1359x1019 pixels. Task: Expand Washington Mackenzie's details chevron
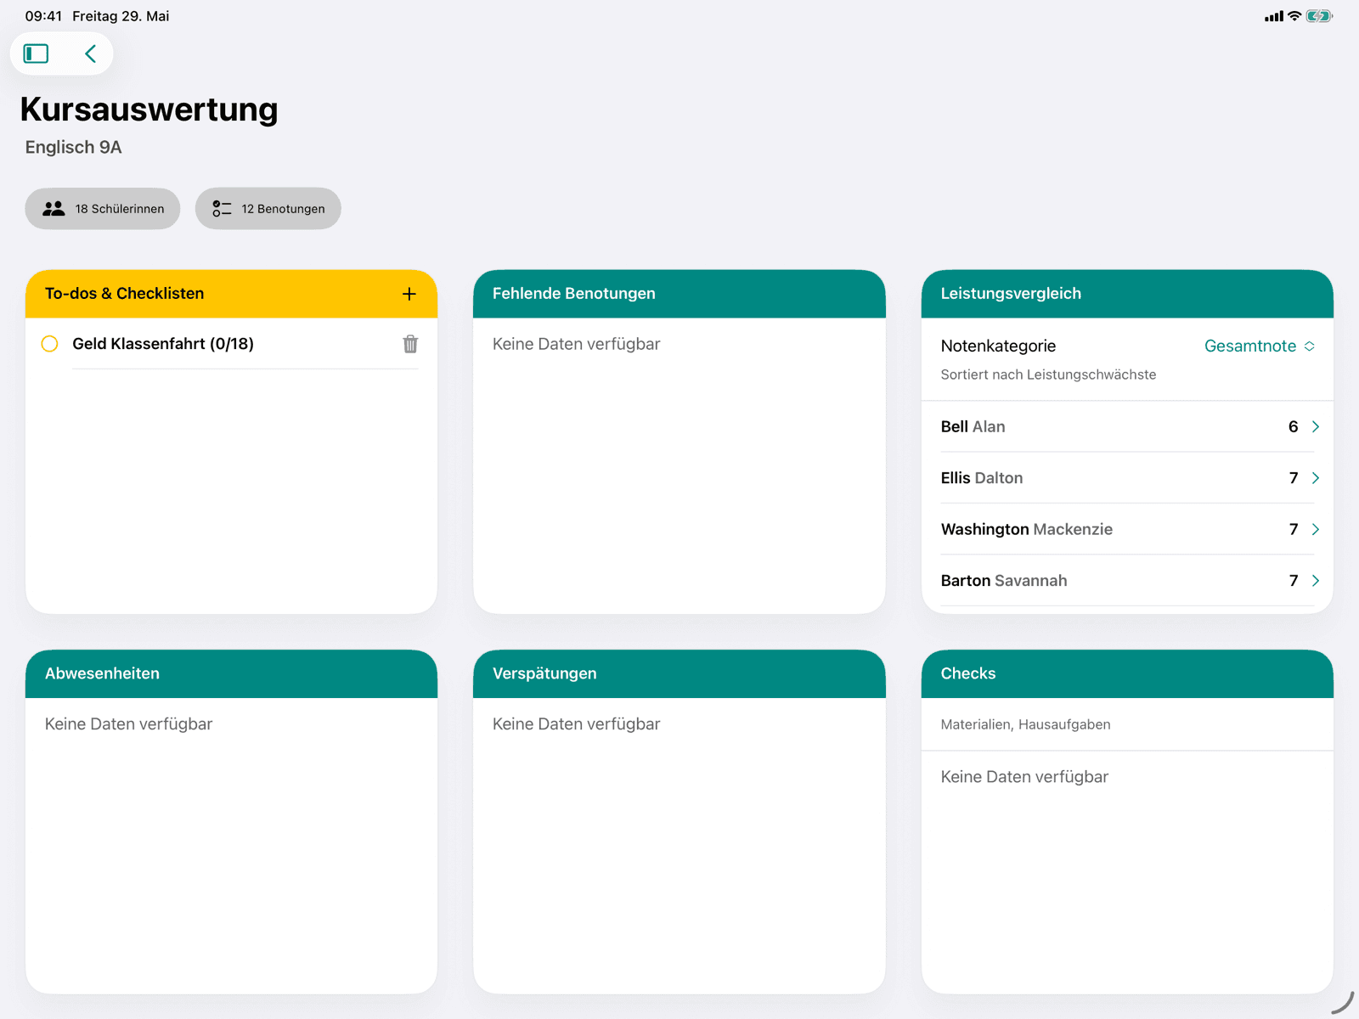(x=1316, y=529)
